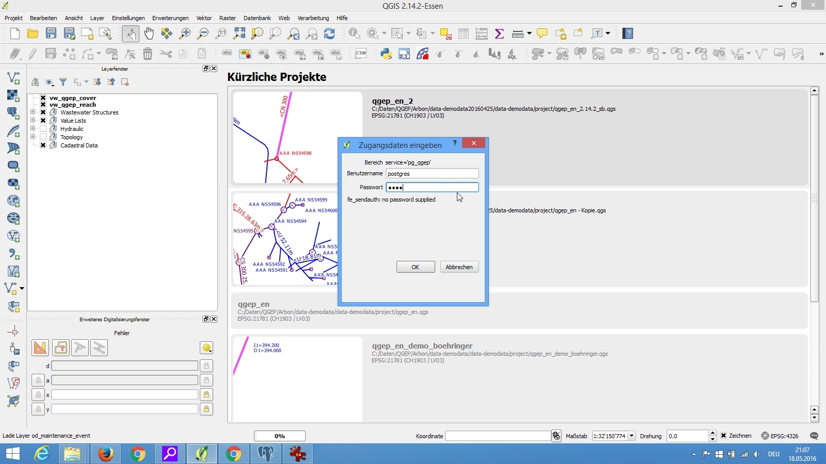Toggle the Zeichnen render checkbox
The image size is (826, 464).
click(724, 436)
